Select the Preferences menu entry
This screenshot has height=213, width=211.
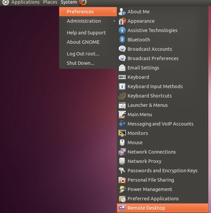coord(88,12)
